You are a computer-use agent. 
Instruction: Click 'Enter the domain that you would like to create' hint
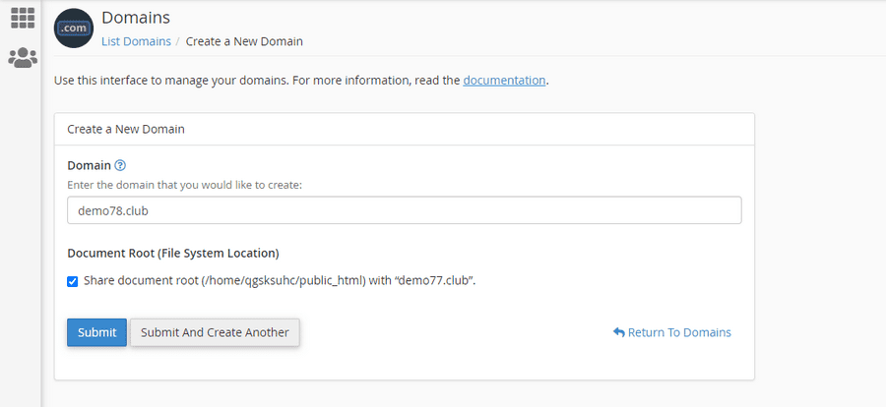(x=185, y=185)
